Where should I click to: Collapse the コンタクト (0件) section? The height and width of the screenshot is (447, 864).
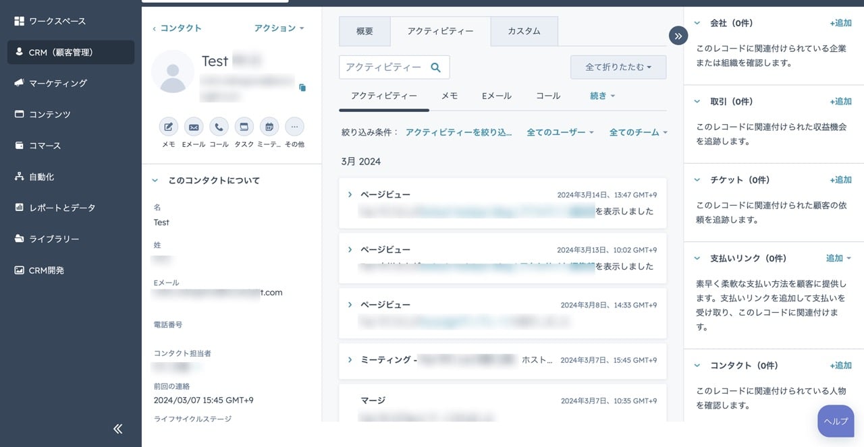click(697, 365)
